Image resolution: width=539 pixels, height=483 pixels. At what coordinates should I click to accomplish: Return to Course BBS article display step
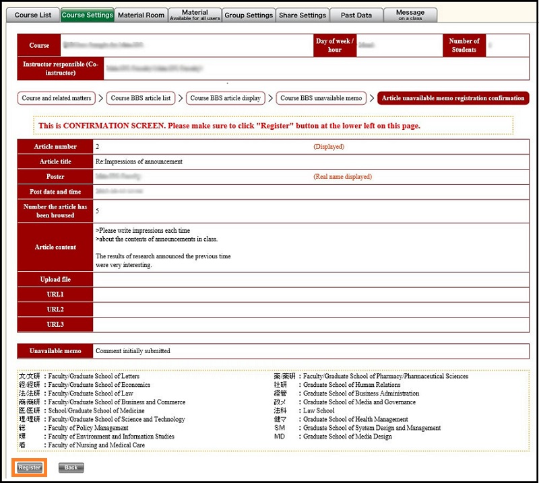click(225, 98)
